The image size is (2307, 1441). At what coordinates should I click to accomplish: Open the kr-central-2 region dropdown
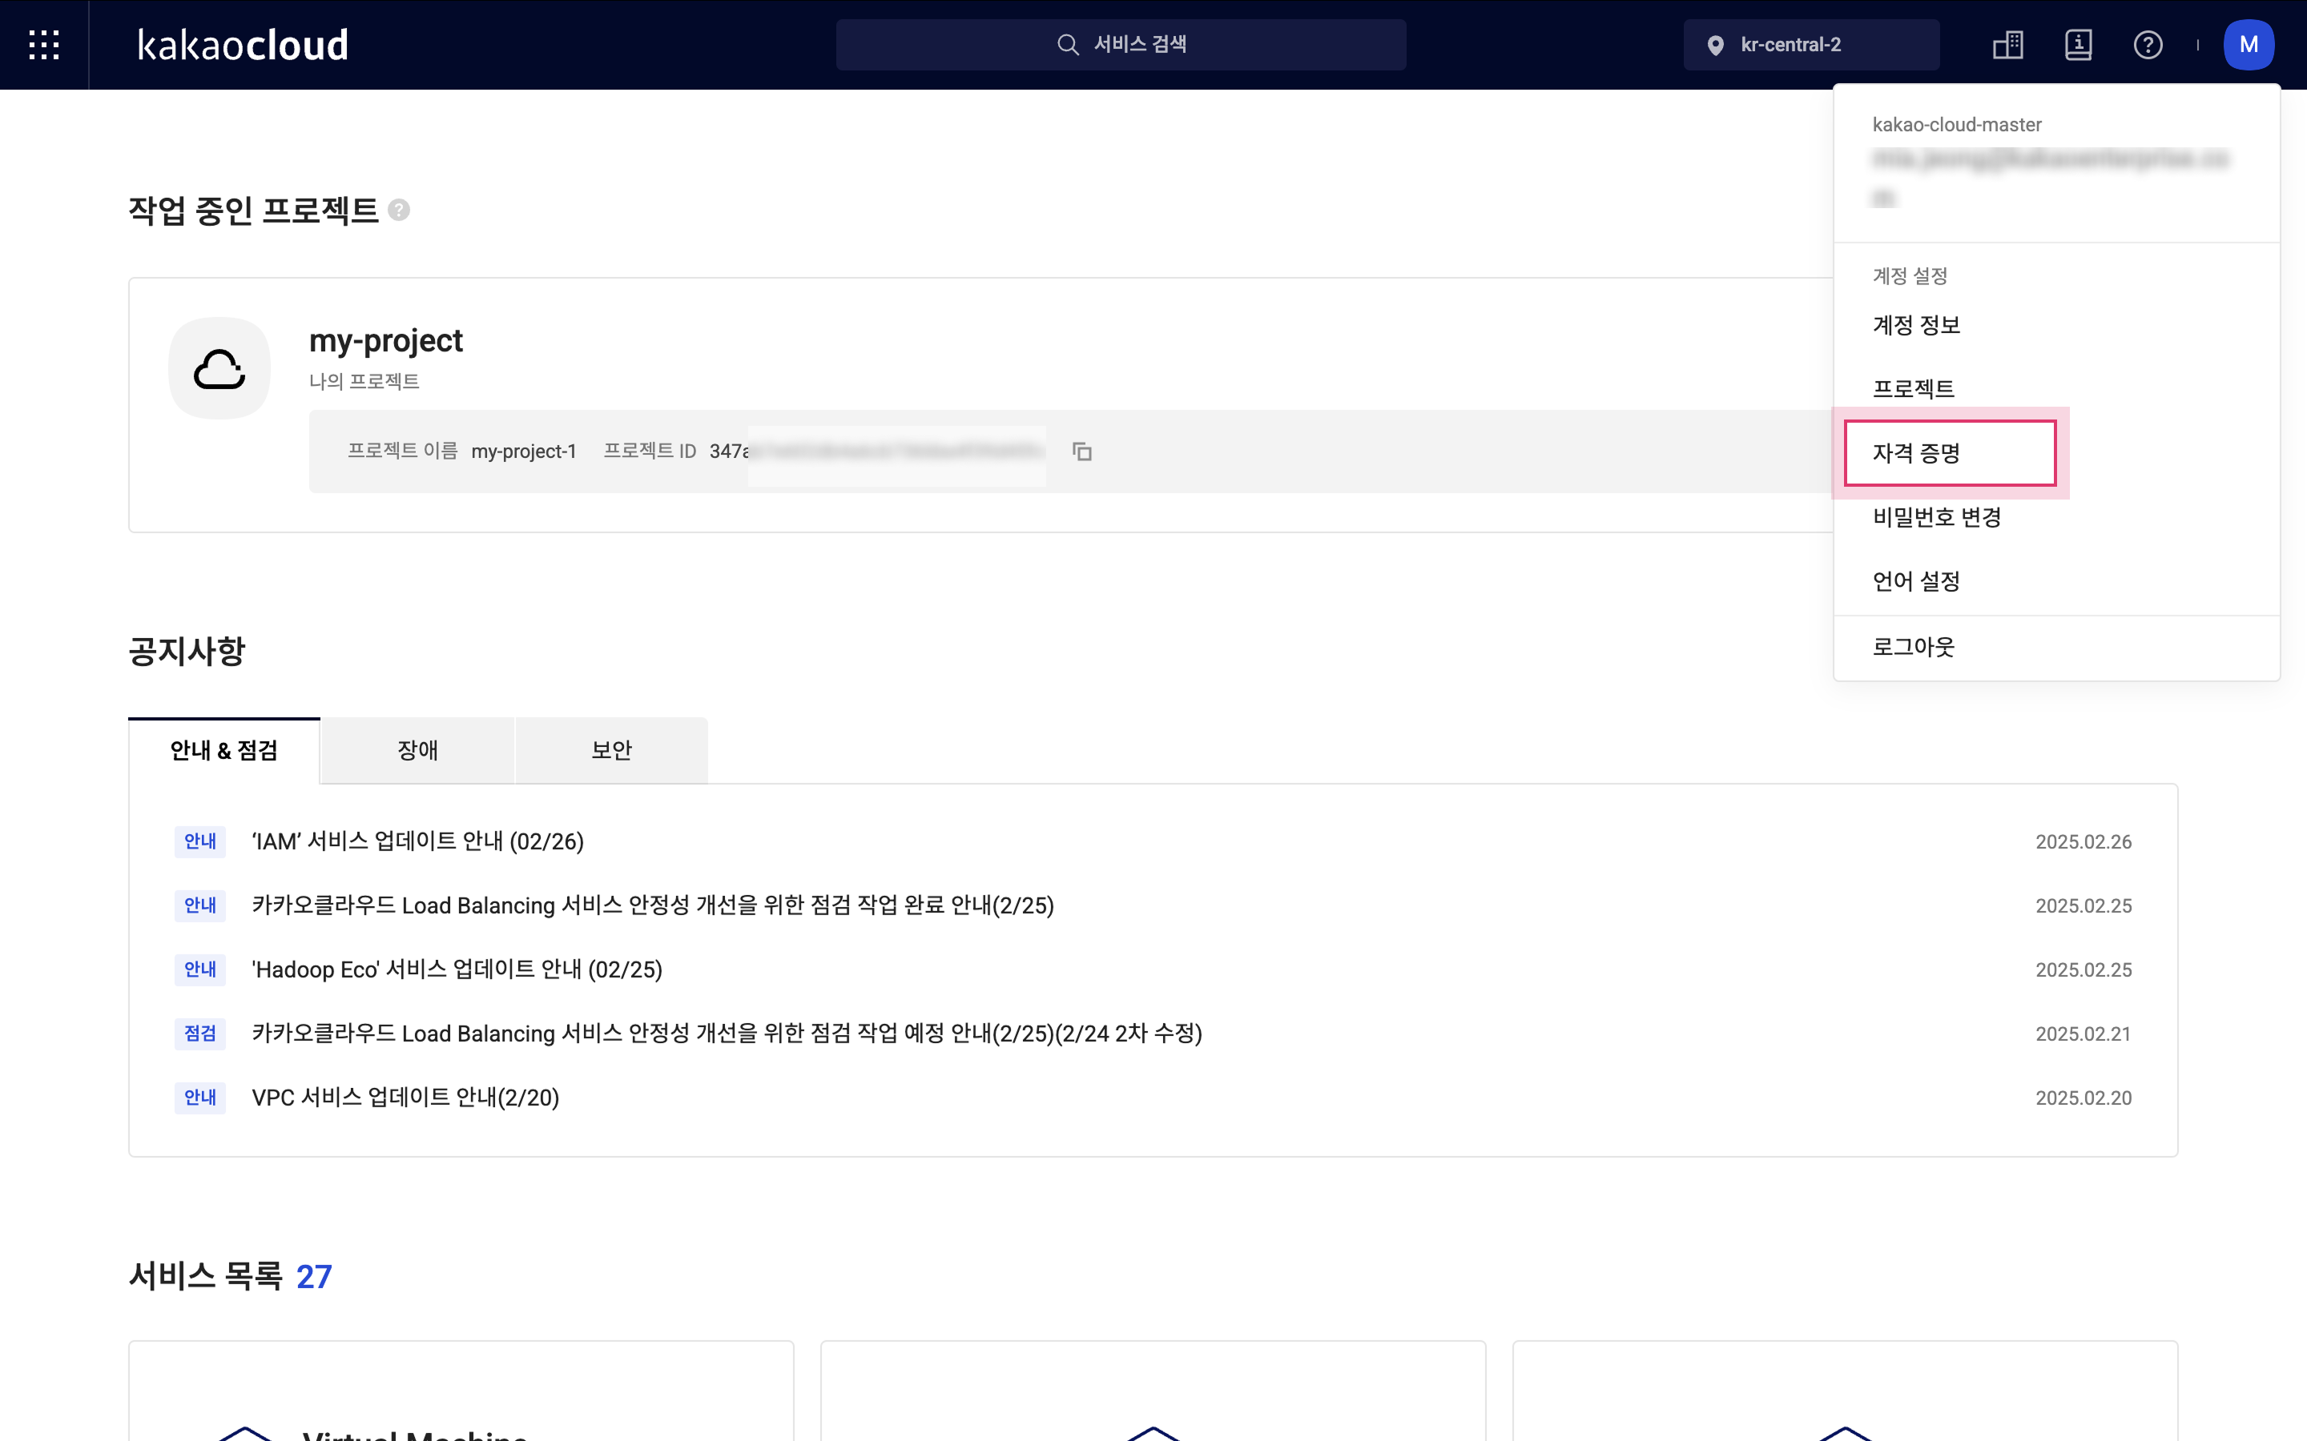click(x=1811, y=45)
